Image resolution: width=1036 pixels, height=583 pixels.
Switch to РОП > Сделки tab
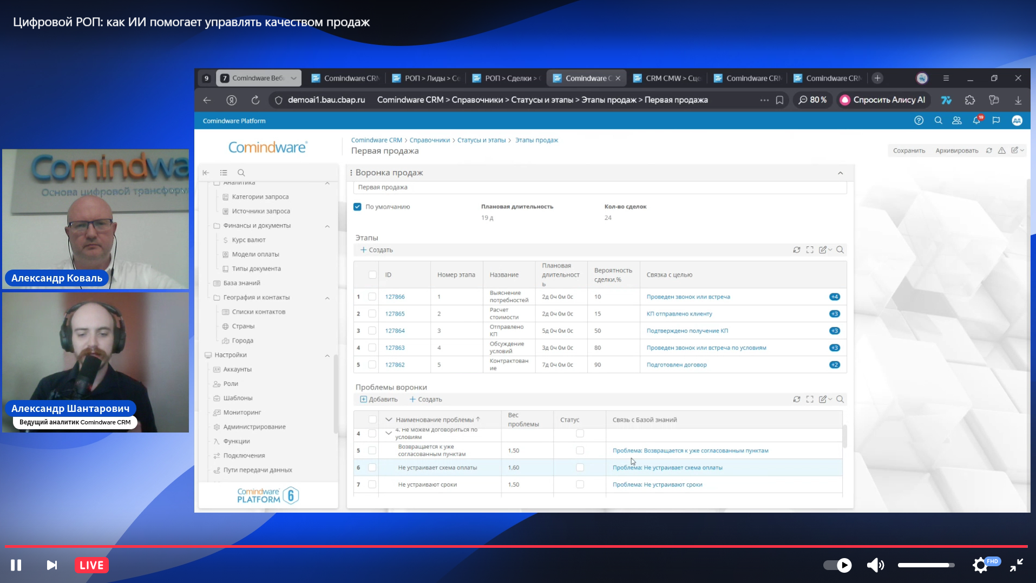tap(507, 78)
